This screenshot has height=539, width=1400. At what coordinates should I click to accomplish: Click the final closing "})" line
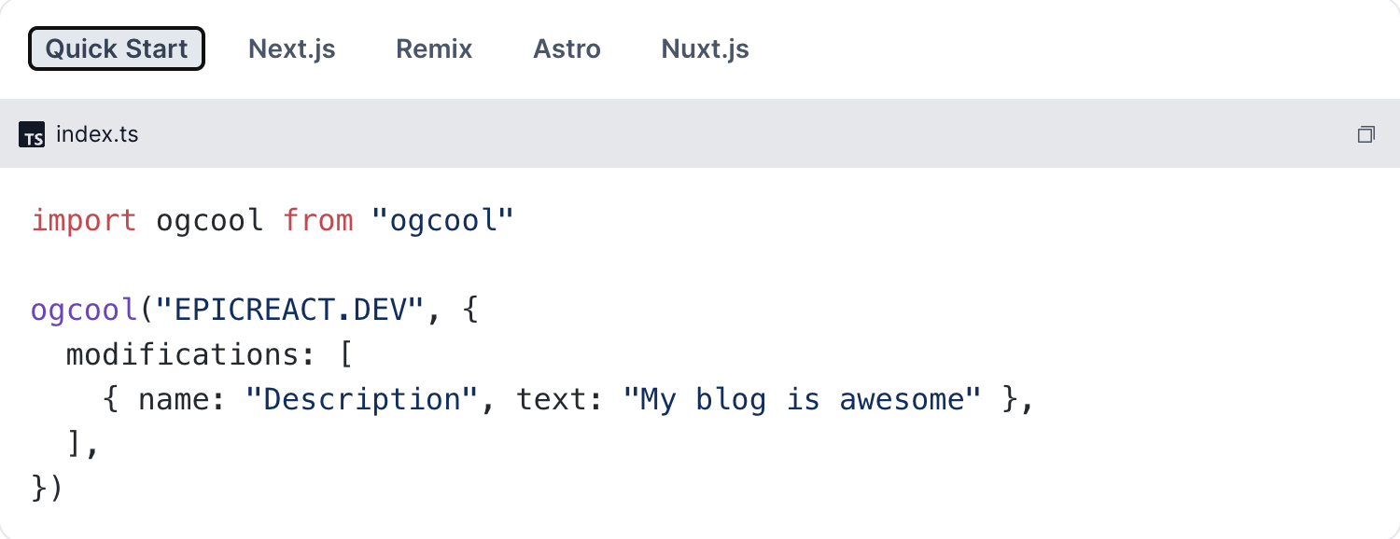pos(47,489)
